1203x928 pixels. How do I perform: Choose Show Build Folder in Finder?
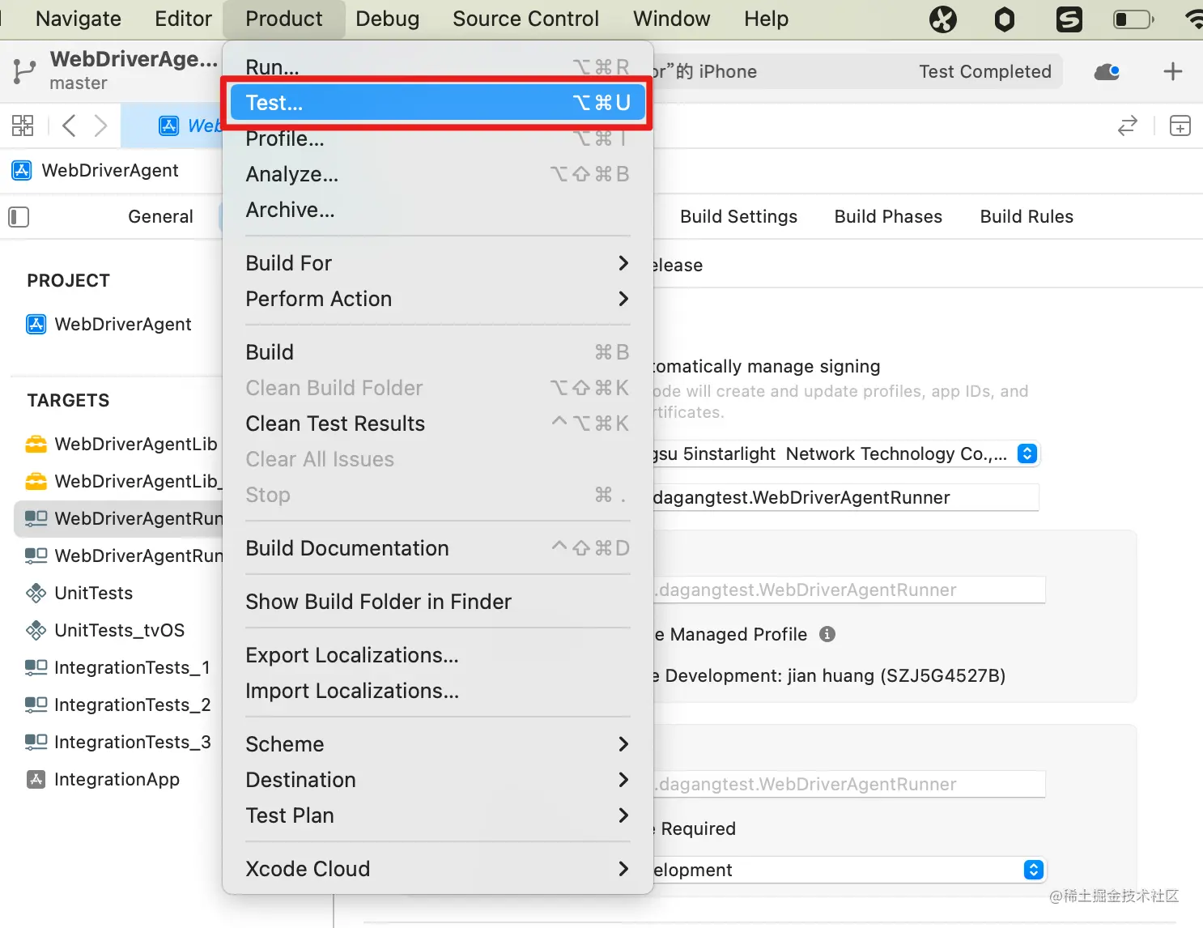[x=437, y=602]
